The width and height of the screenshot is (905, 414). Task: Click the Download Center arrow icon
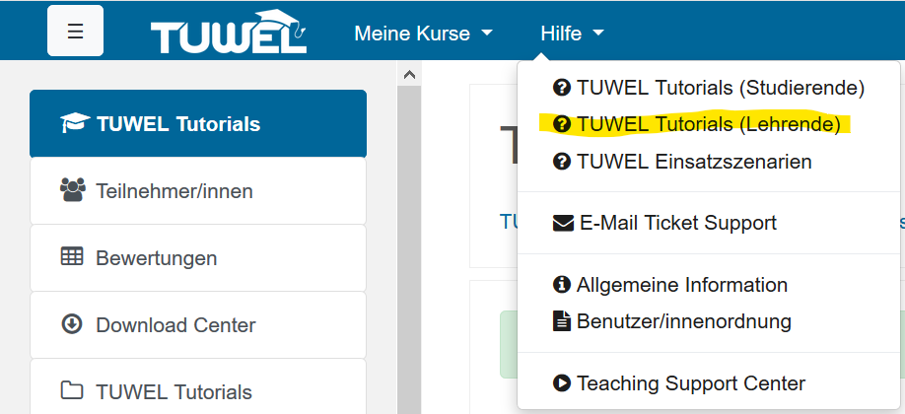(72, 324)
